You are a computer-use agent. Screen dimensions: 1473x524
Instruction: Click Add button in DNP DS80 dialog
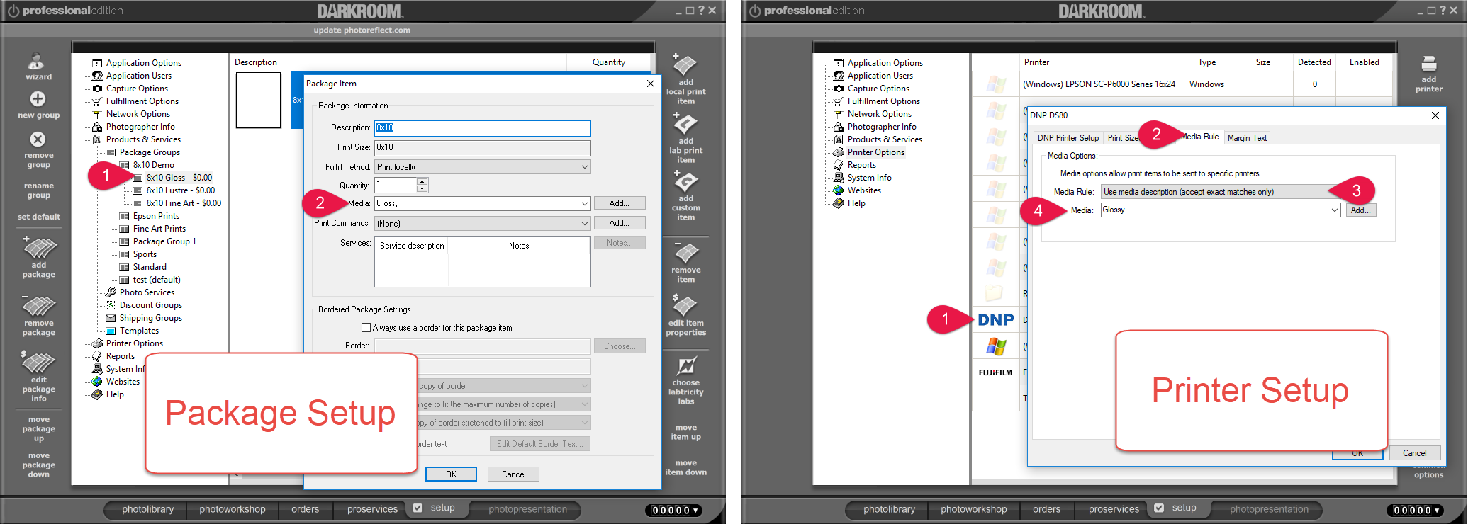pyautogui.click(x=1360, y=210)
